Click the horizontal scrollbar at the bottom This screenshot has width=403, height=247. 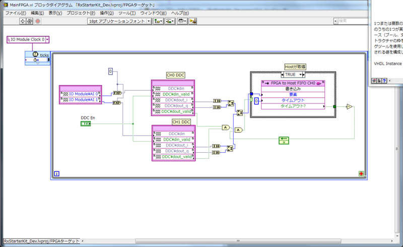tap(238, 241)
